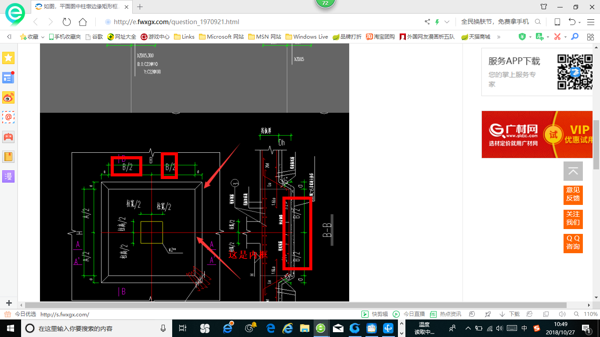Click the share icon in address bar
600x337 pixels.
click(x=427, y=22)
